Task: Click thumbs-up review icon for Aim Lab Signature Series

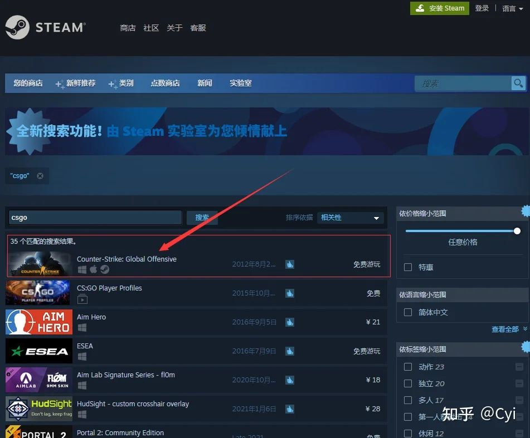Action: 290,380
